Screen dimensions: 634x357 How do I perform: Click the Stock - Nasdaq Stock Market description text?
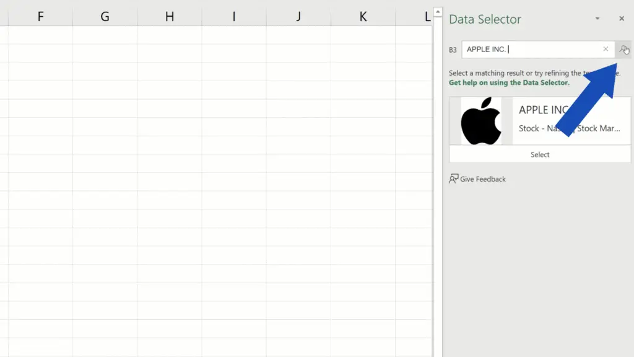click(570, 128)
